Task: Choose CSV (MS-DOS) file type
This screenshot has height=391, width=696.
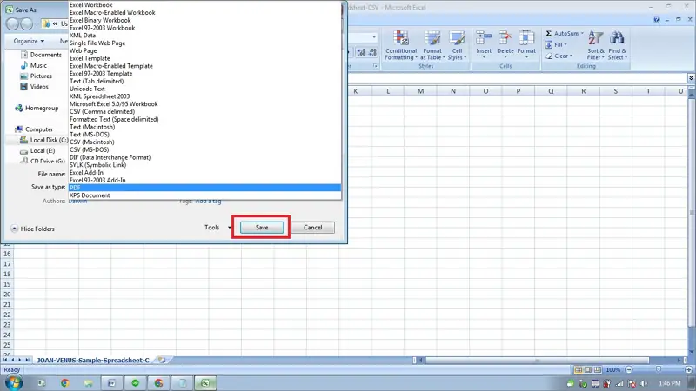Action: coord(204,149)
